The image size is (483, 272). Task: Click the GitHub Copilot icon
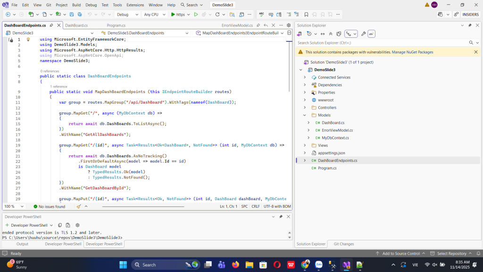click(x=440, y=15)
